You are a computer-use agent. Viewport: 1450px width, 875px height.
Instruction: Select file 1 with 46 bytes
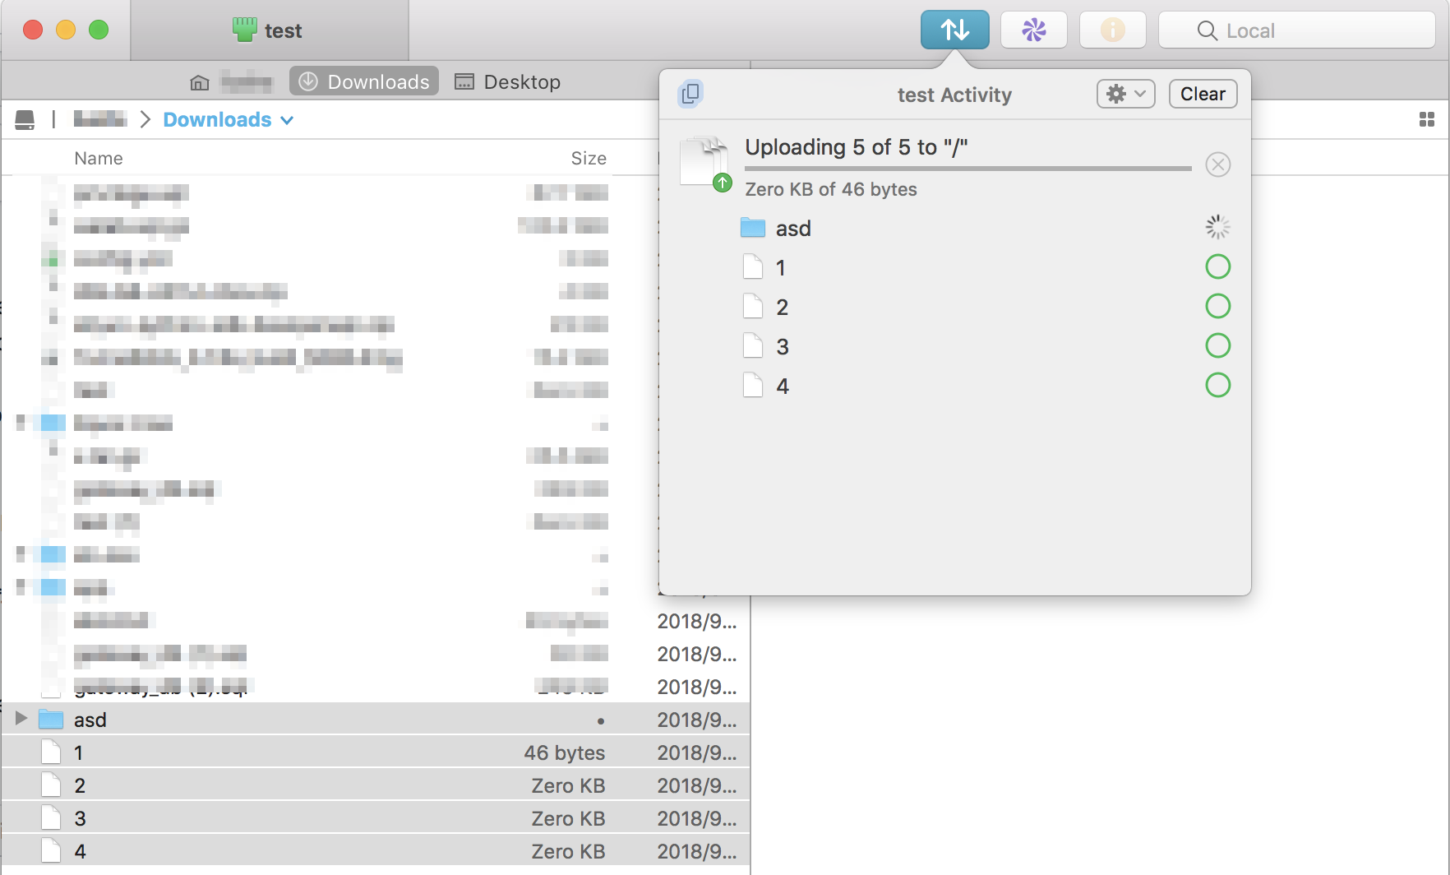pos(375,752)
